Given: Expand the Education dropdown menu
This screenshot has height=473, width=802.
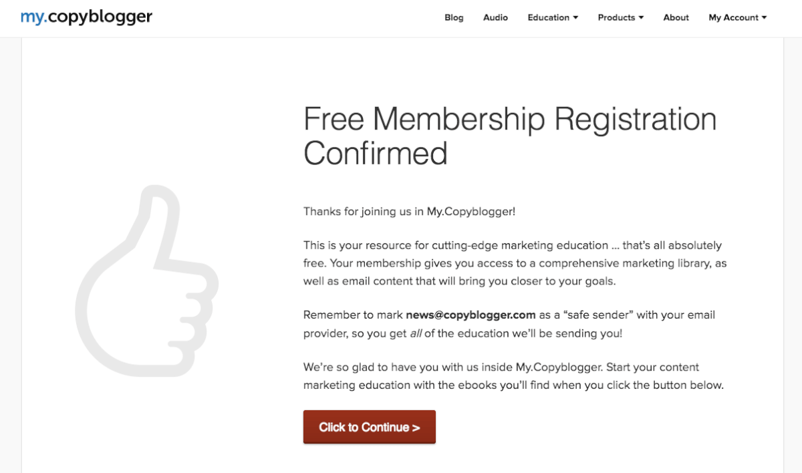Looking at the screenshot, I should click(x=553, y=17).
